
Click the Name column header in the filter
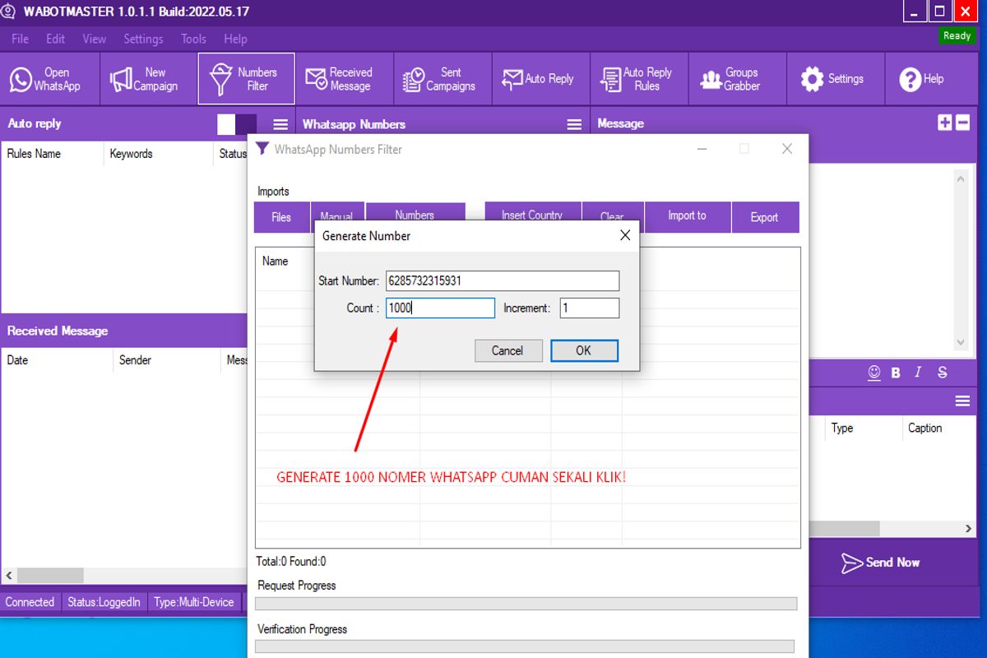[x=276, y=262]
